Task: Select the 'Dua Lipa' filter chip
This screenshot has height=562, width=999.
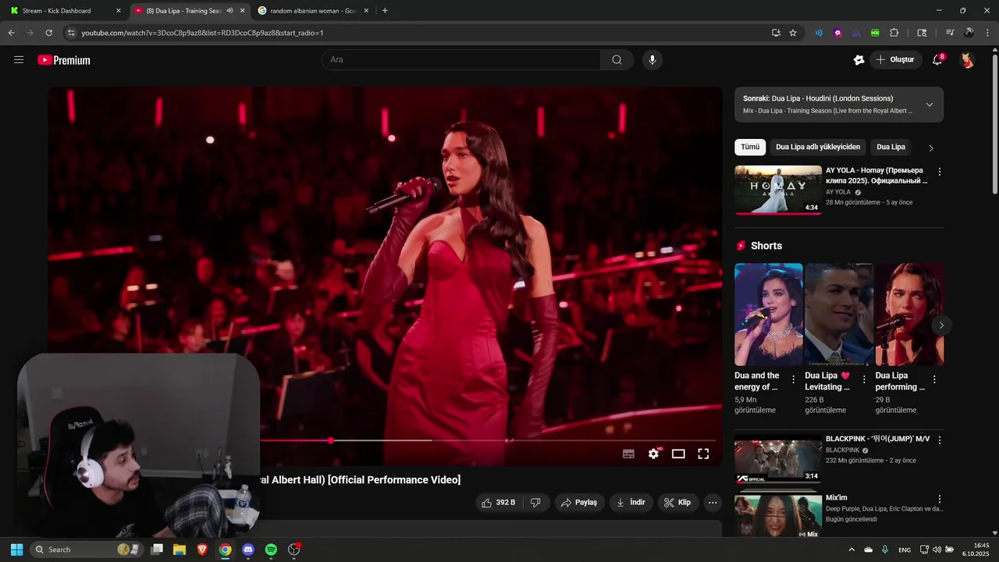Action: pos(891,147)
